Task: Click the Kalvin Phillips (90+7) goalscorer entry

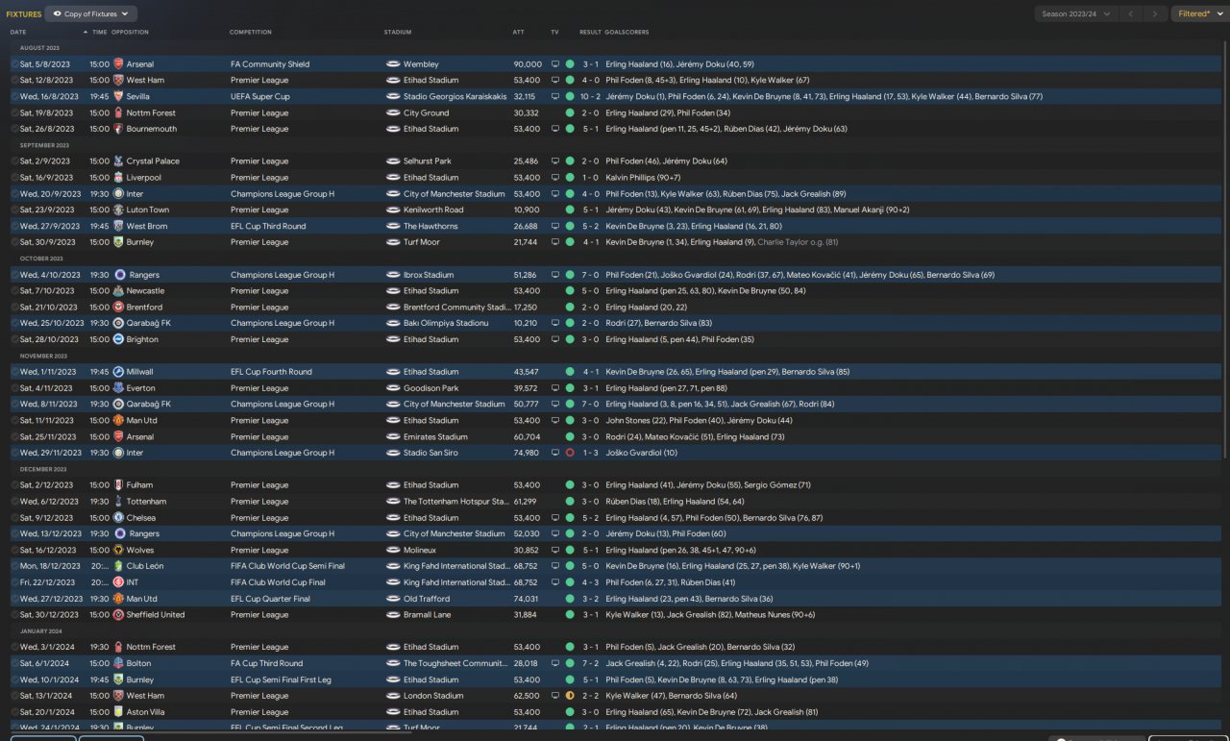Action: point(643,178)
